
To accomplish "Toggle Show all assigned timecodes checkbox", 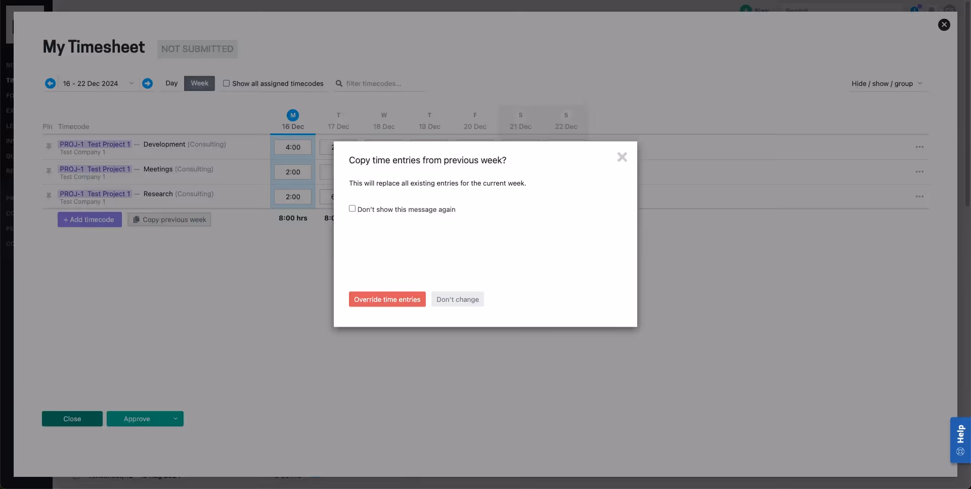I will 226,83.
